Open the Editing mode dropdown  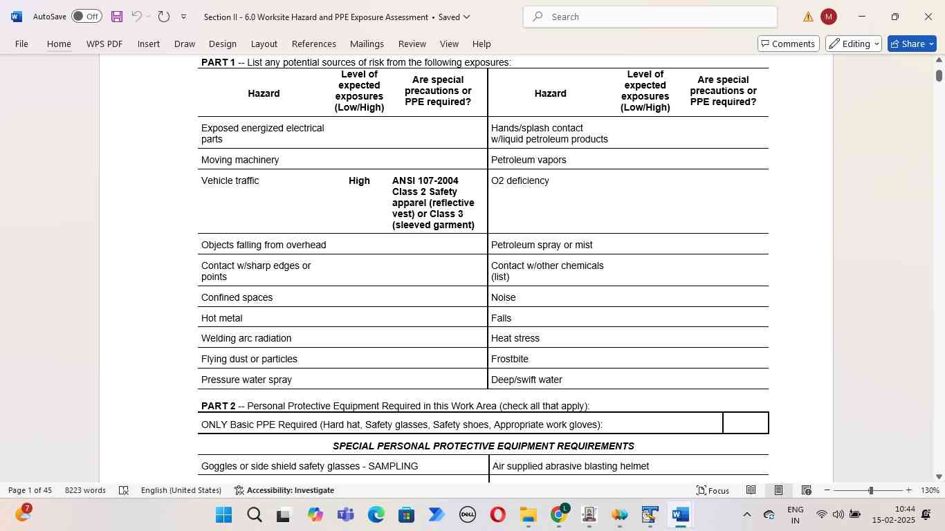(x=854, y=44)
